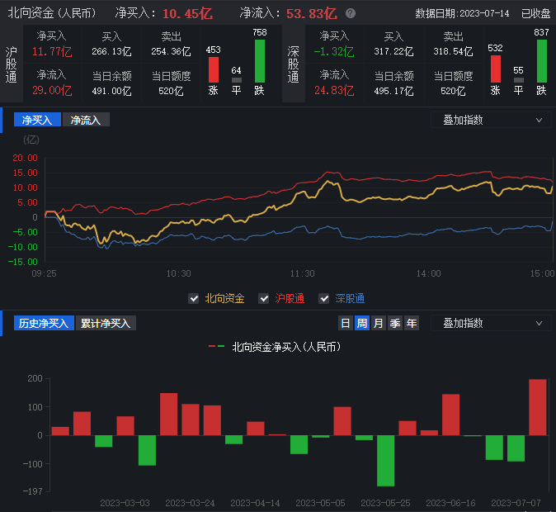Select the 月 period button
The height and width of the screenshot is (512, 556).
point(378,323)
